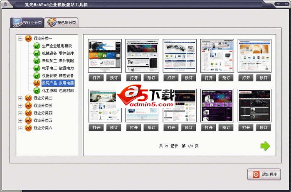Collapse the 行业分类一 tree node
The height and width of the screenshot is (192, 291).
(x=20, y=39)
